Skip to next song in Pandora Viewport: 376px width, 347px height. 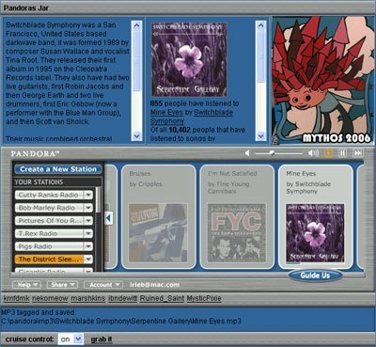357,153
